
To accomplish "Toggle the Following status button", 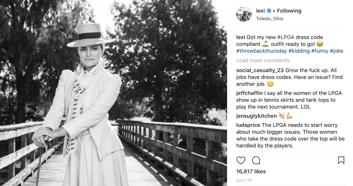I will [289, 11].
